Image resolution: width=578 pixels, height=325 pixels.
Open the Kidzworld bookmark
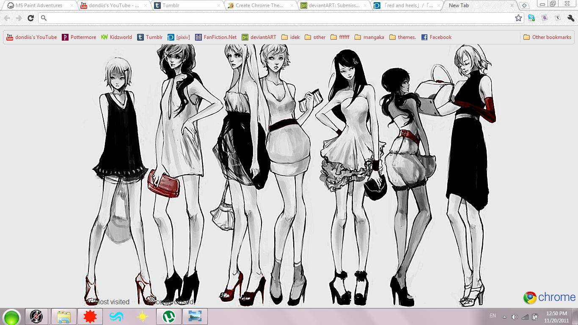tap(116, 37)
